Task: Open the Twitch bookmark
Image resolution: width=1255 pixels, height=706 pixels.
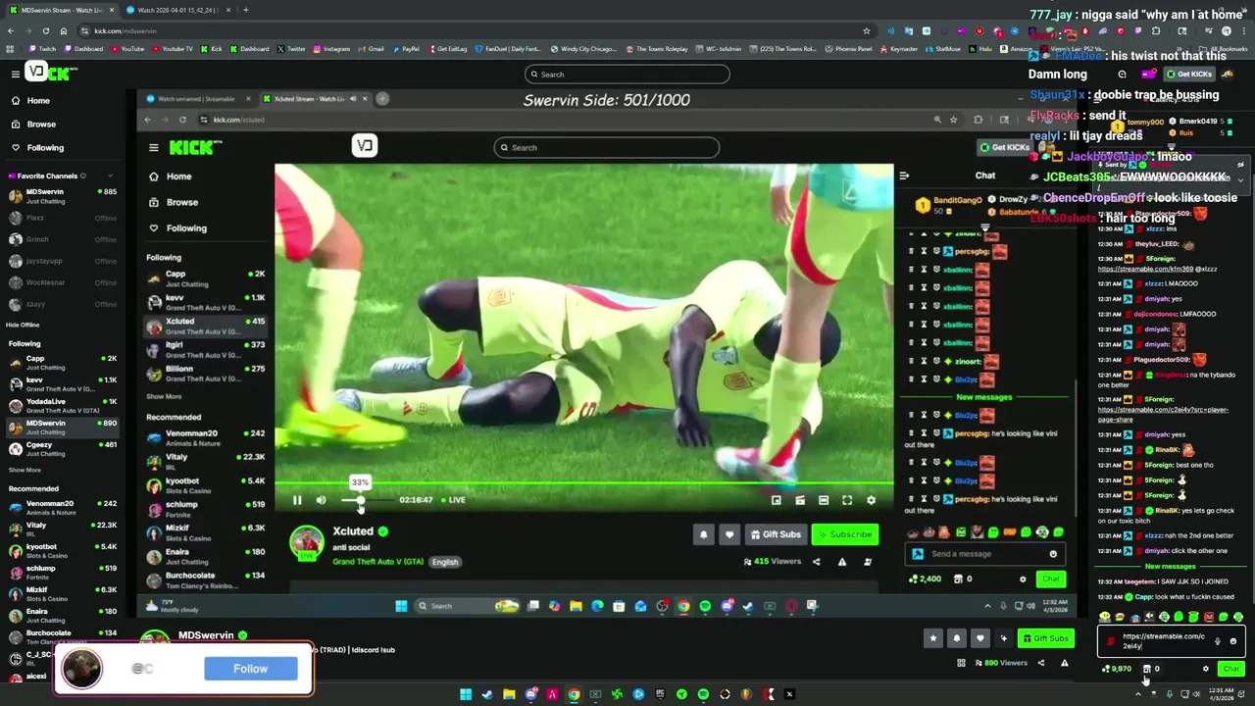Action: click(42, 49)
